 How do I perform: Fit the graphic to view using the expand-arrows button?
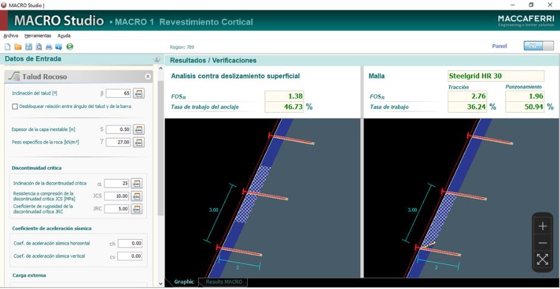coord(542,259)
